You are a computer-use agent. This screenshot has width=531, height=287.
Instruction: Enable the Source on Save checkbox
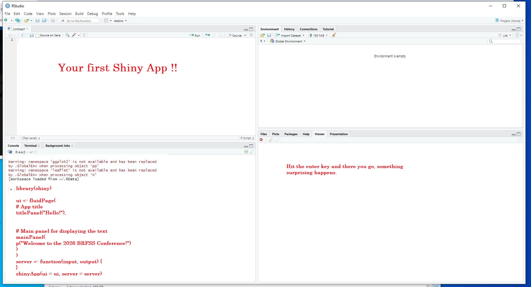point(37,35)
